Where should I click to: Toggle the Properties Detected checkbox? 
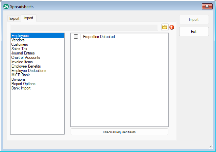click(76, 37)
